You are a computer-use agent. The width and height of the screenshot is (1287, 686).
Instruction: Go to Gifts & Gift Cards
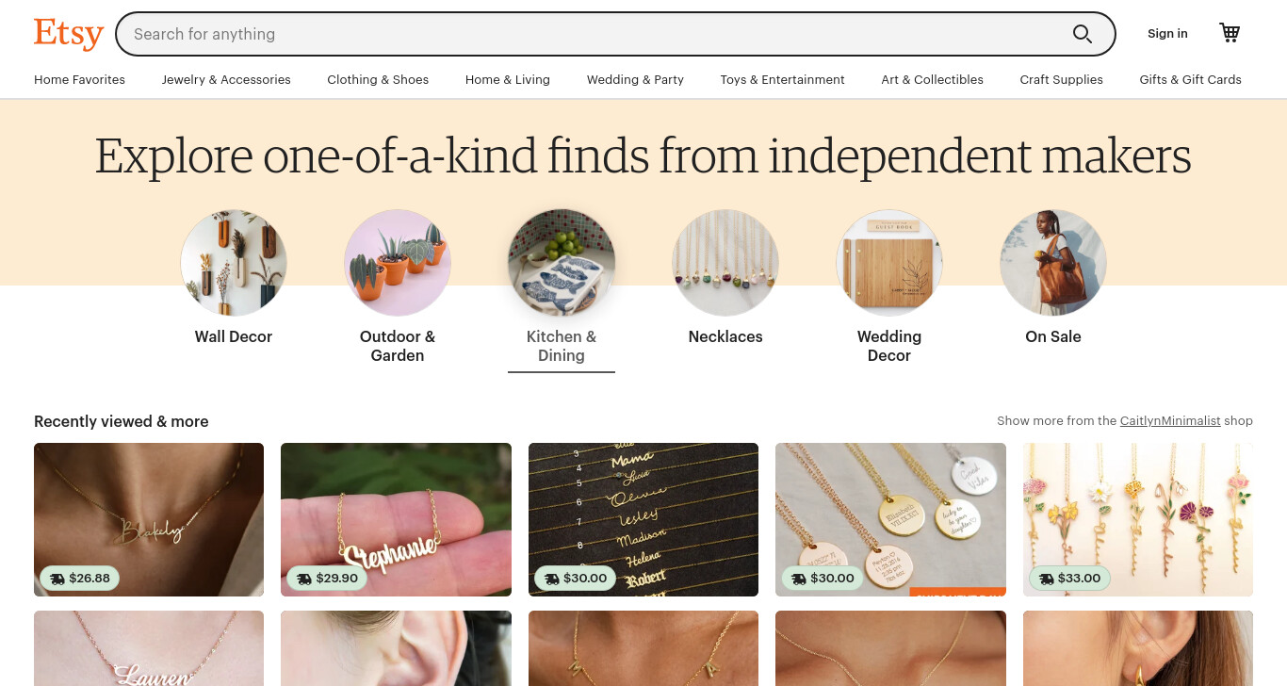1190,80
